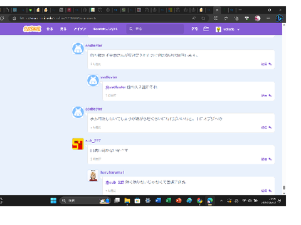
Task: Open Windows Start menu
Action: (x=53, y=201)
